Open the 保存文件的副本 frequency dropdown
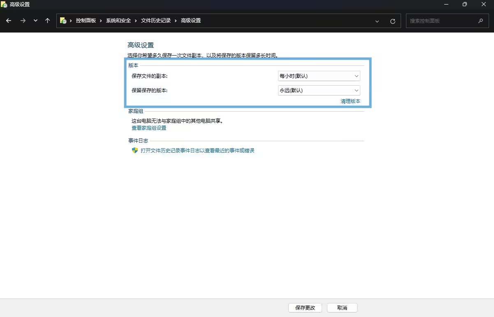The width and height of the screenshot is (494, 317). (319, 76)
